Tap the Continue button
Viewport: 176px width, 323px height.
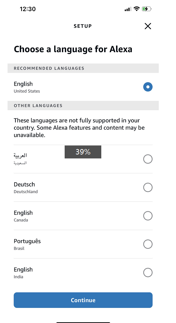point(83,300)
